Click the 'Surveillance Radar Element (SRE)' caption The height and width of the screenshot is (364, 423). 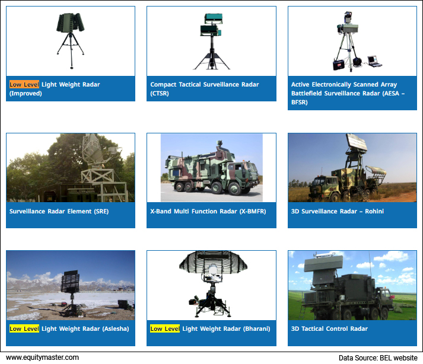coord(59,211)
